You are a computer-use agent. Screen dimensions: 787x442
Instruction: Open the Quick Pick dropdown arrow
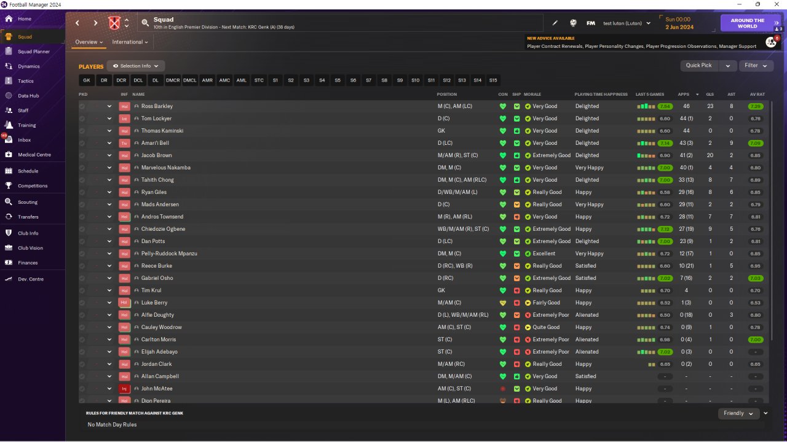point(728,66)
